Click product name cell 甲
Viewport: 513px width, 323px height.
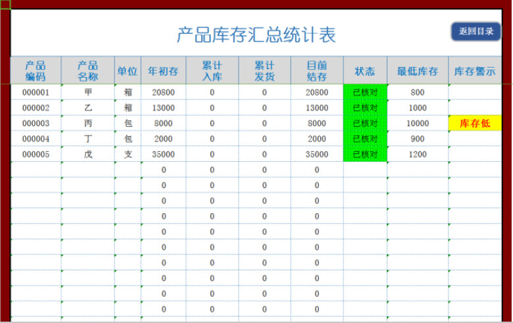pos(87,92)
